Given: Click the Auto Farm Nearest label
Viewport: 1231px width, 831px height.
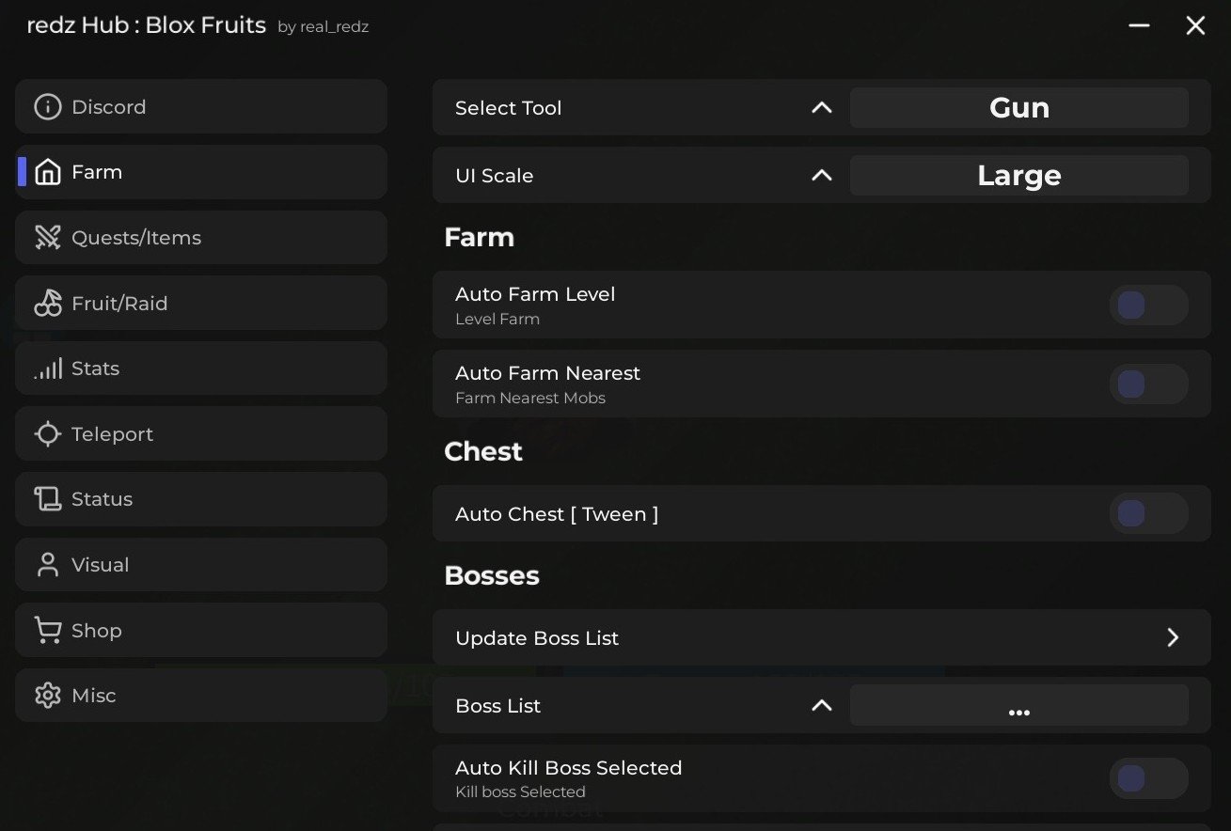Looking at the screenshot, I should (548, 373).
